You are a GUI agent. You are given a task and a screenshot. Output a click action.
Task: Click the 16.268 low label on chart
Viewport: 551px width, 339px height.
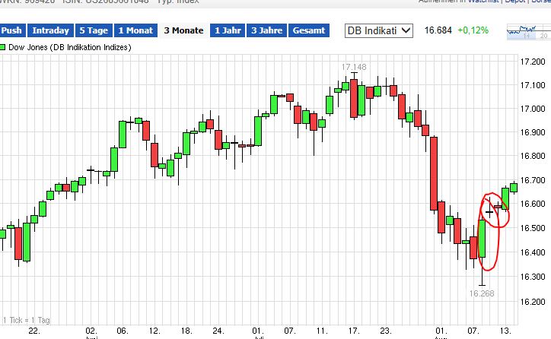point(482,293)
